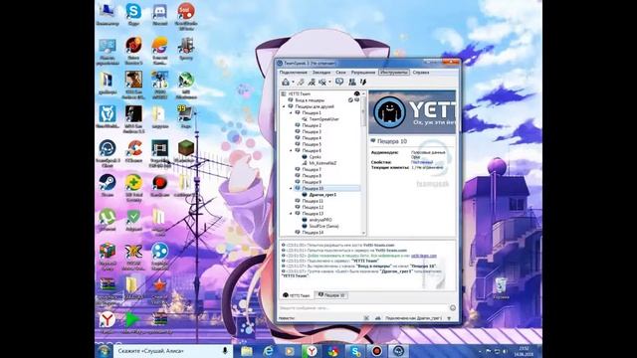Screen dimensions: 637x358
Task: Click channel tree scrollbar up arrow
Action: tap(363, 93)
